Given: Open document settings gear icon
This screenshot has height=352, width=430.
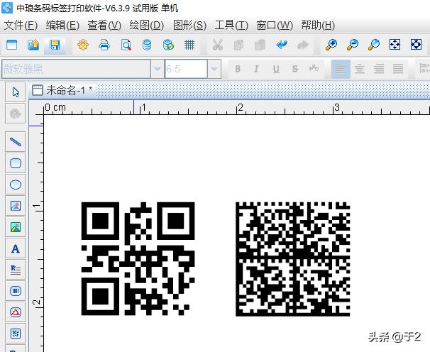Looking at the screenshot, I should [x=83, y=45].
